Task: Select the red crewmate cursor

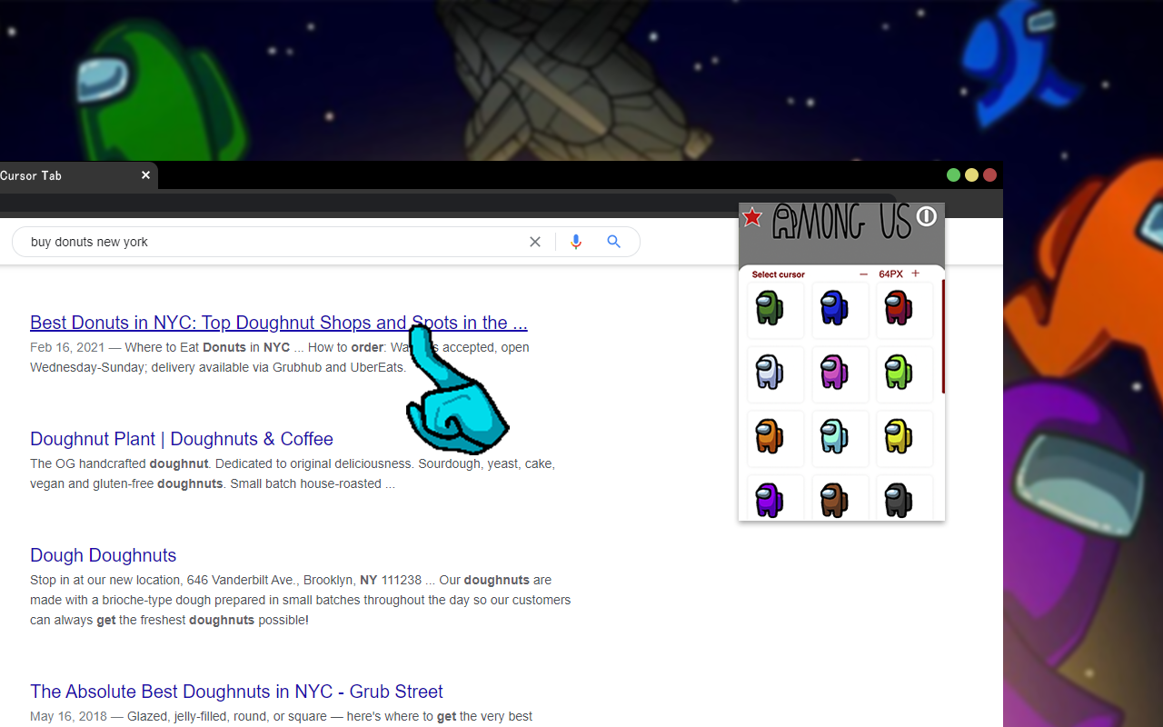Action: (904, 310)
